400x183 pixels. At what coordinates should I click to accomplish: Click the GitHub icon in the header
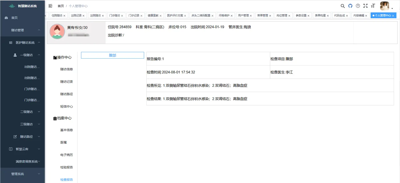(x=350, y=5)
